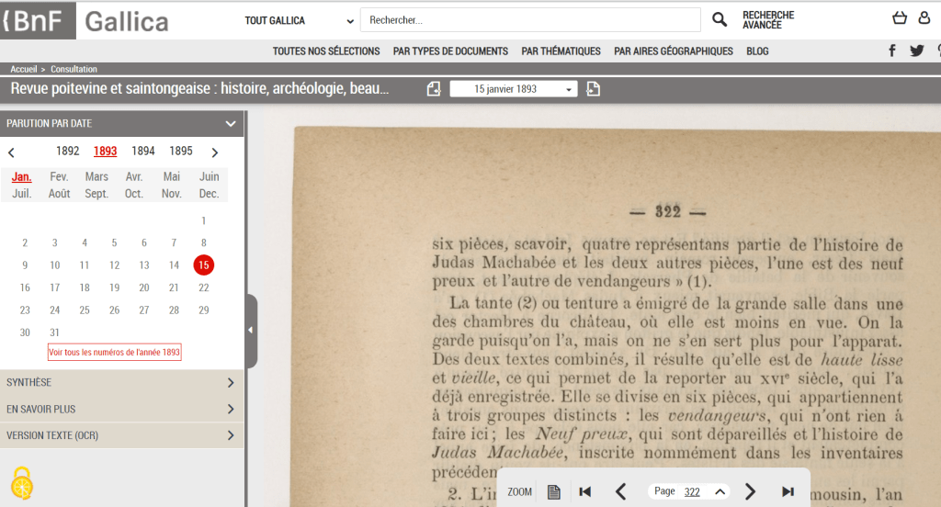The width and height of the screenshot is (941, 507).
Task: Open Gallica's Facebook page icon
Action: tap(891, 51)
